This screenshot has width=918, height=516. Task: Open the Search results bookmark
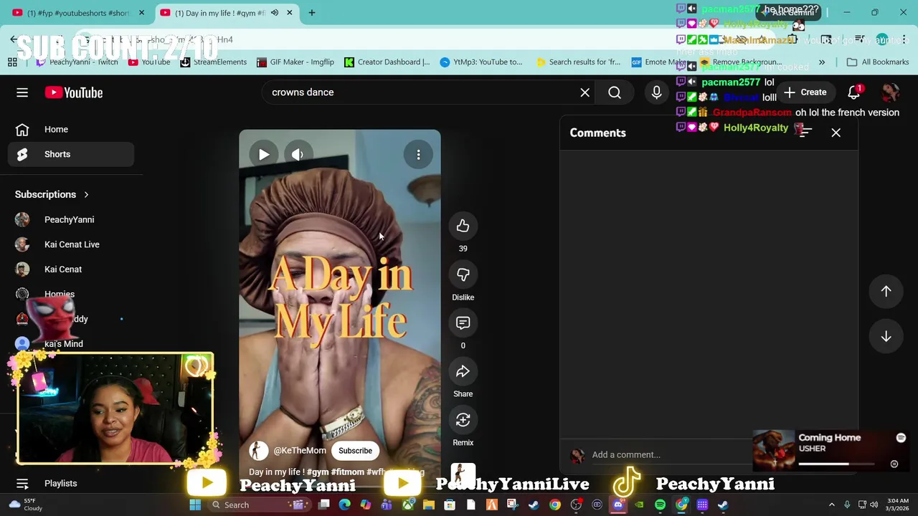click(x=578, y=62)
